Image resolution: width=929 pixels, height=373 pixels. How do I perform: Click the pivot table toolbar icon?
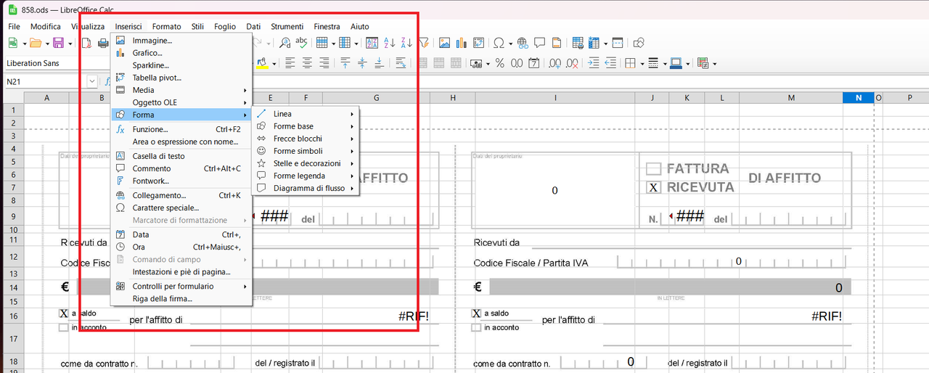click(x=478, y=43)
